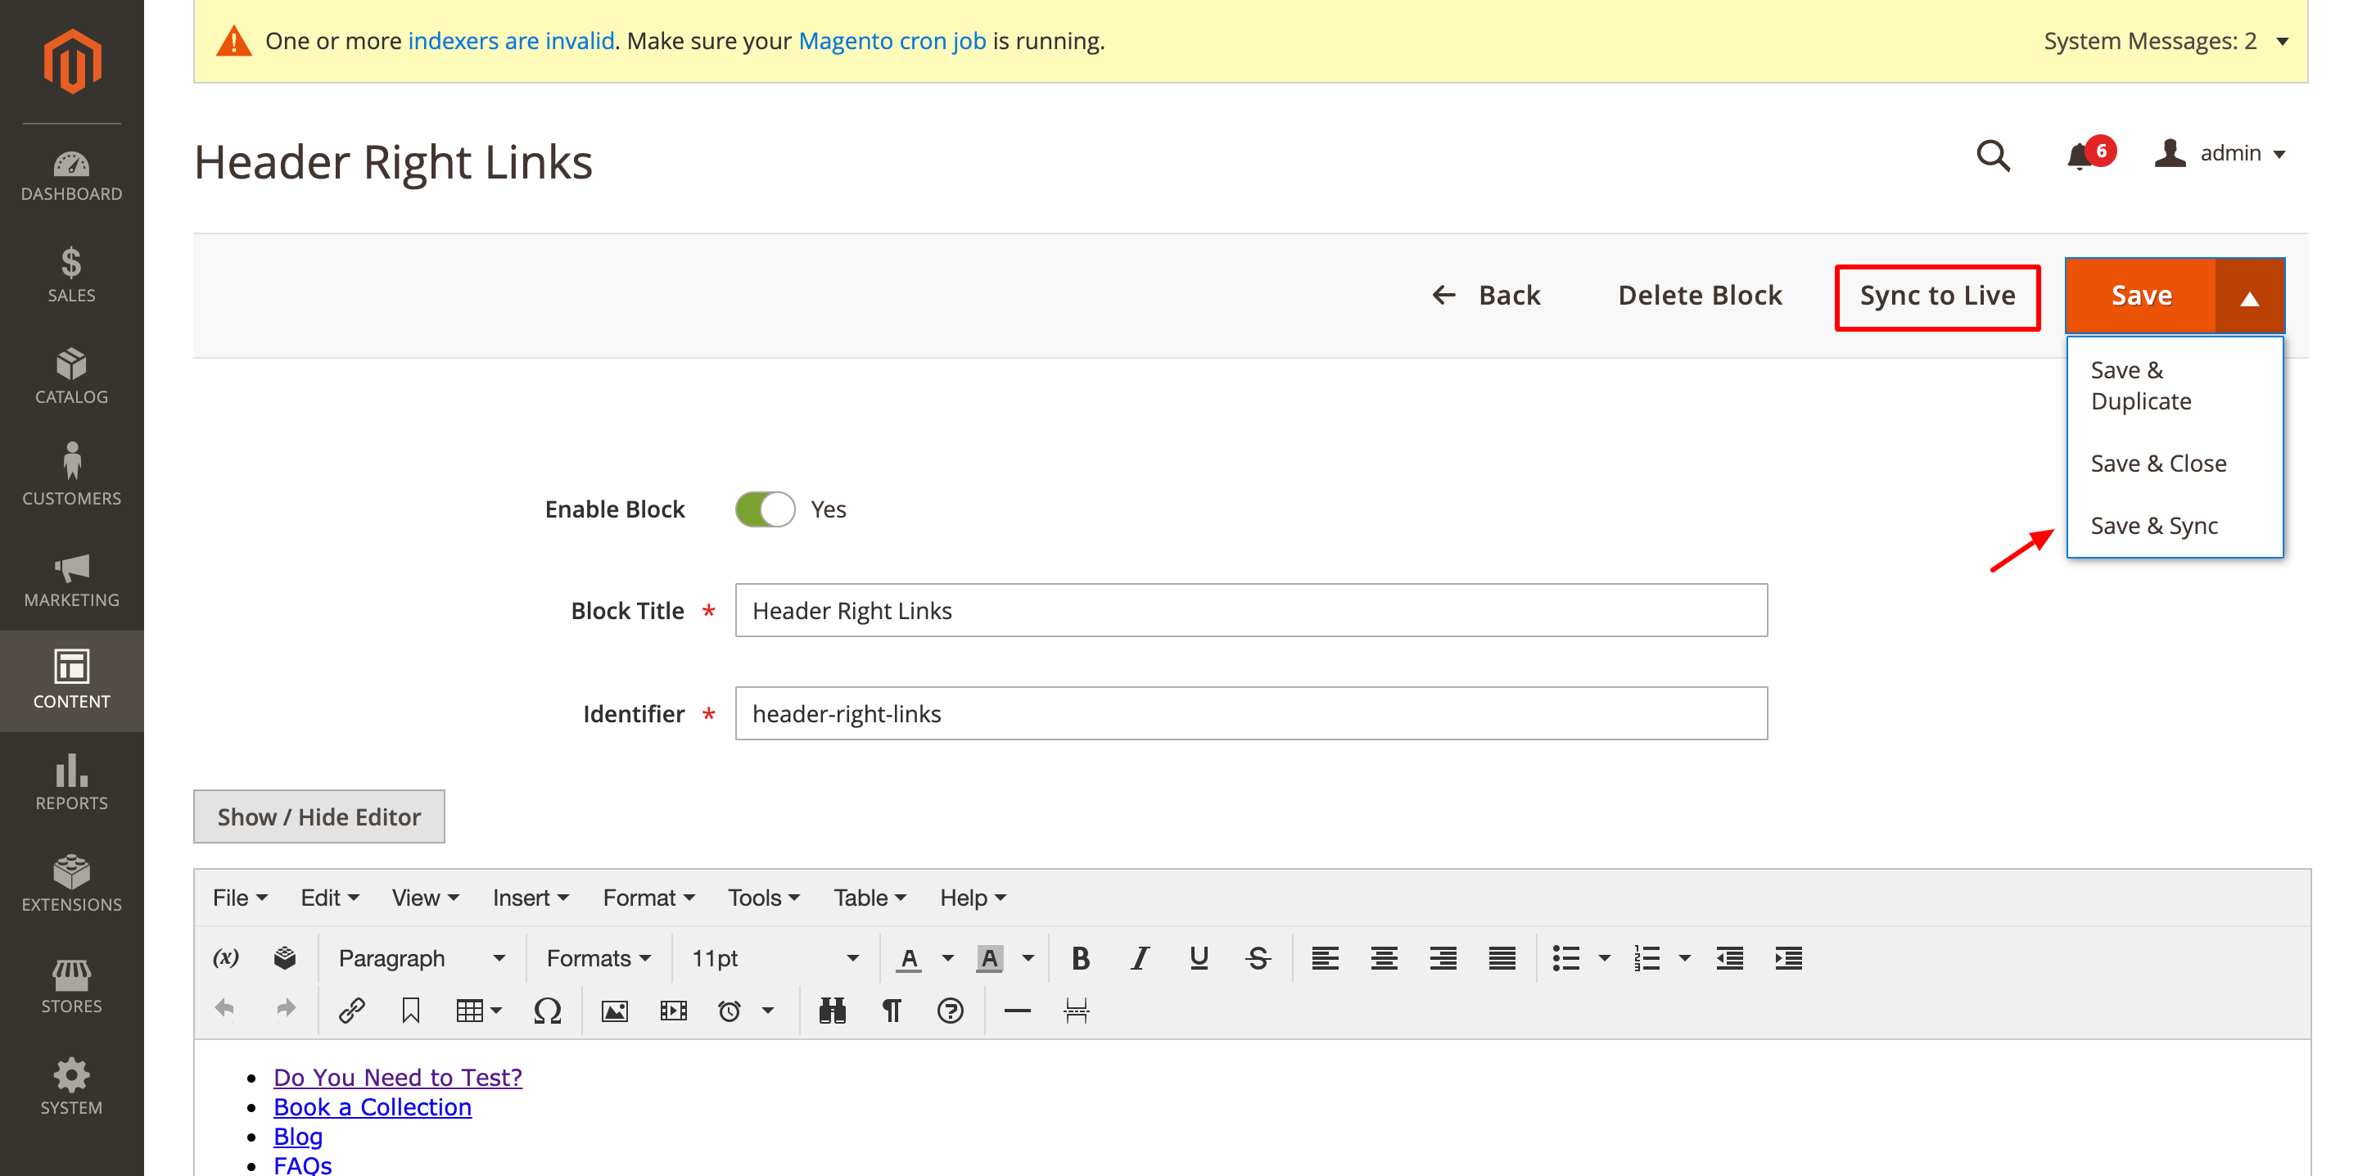Follow the indexers are invalid link
The height and width of the screenshot is (1176, 2358).
pyautogui.click(x=511, y=41)
